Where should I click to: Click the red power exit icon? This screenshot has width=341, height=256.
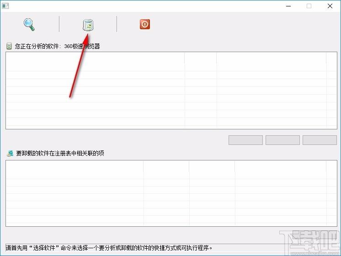145,24
